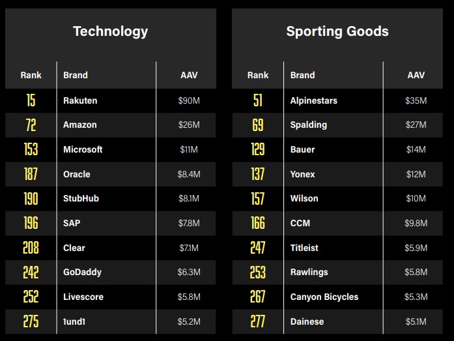Click the StubHub brand name
The height and width of the screenshot is (341, 454).
tap(81, 198)
